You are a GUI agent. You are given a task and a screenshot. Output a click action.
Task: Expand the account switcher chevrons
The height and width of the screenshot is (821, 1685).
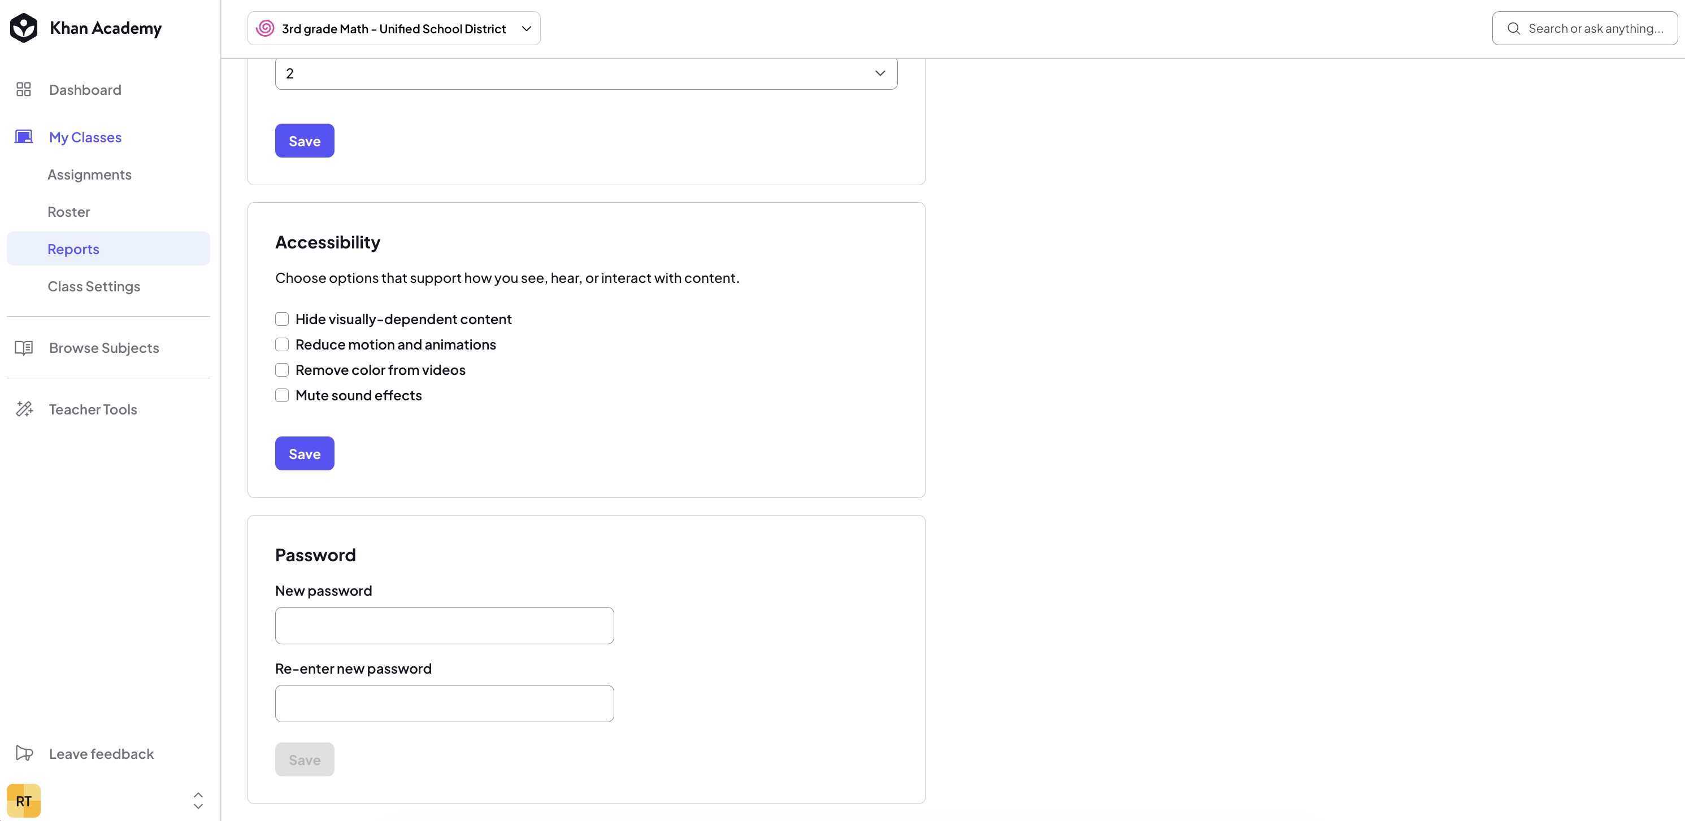[x=198, y=801]
